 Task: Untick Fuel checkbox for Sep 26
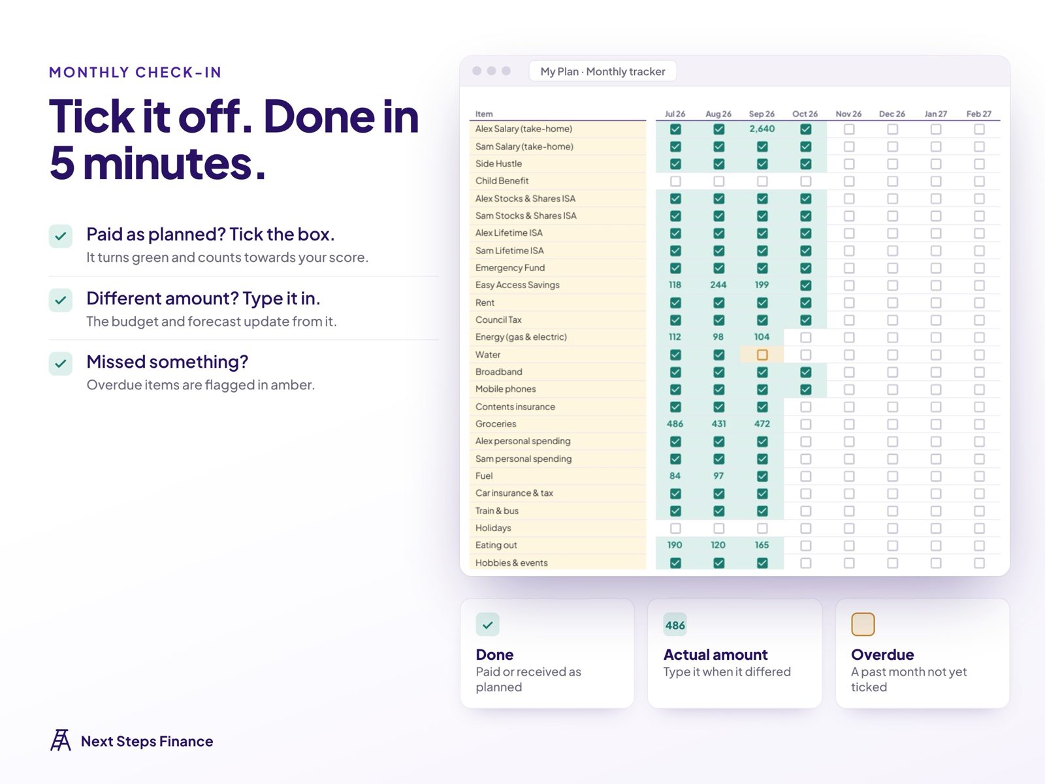(x=762, y=476)
